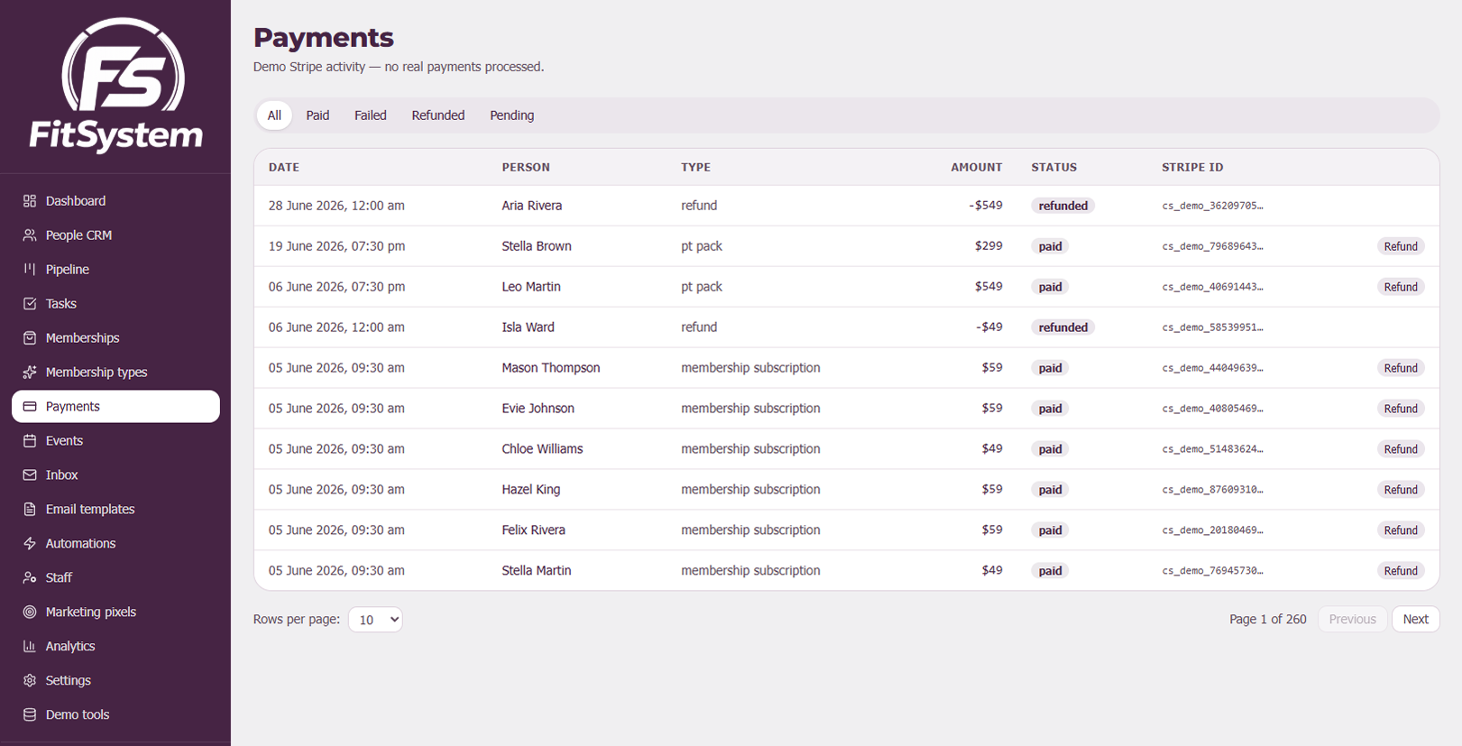The width and height of the screenshot is (1462, 746).
Task: Click the Marketing pixels target icon
Action: point(30,612)
